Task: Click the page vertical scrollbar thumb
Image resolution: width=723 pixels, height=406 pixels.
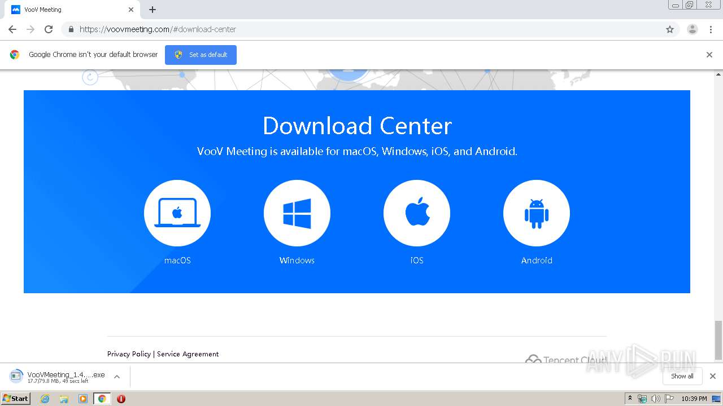Action: click(718, 340)
